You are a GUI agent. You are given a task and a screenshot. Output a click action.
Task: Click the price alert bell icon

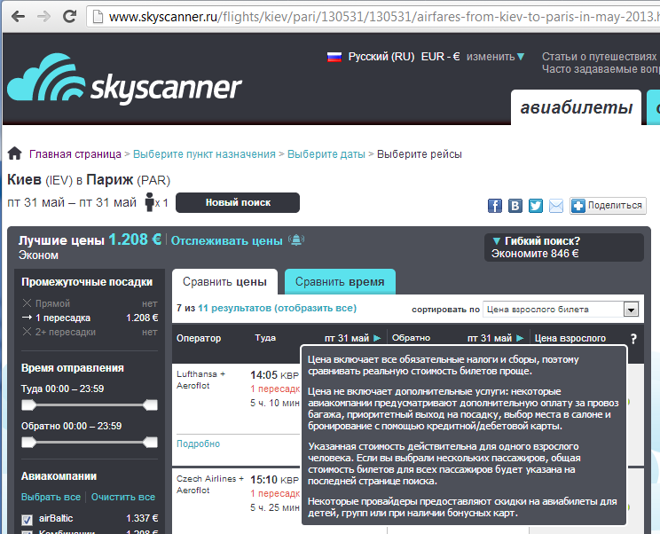pos(296,240)
